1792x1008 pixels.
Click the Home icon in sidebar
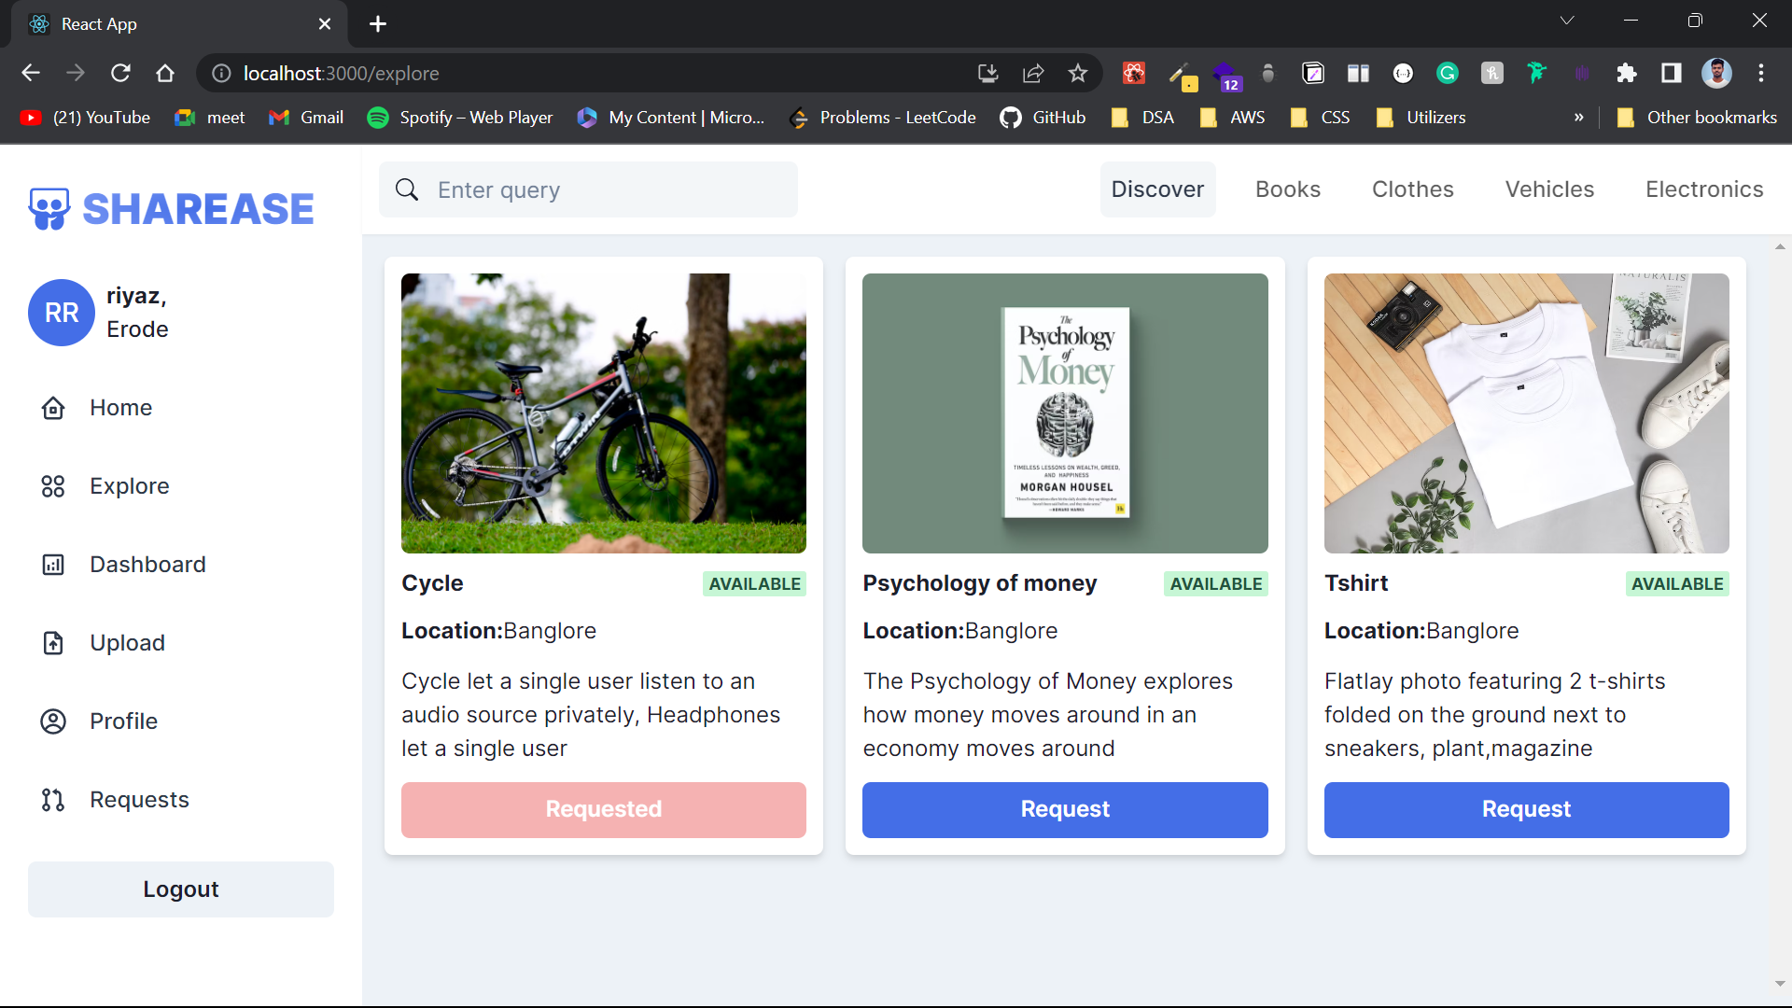point(53,408)
